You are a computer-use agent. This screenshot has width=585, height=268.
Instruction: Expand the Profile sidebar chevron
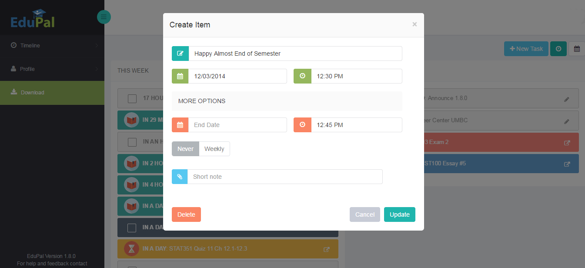tap(97, 69)
